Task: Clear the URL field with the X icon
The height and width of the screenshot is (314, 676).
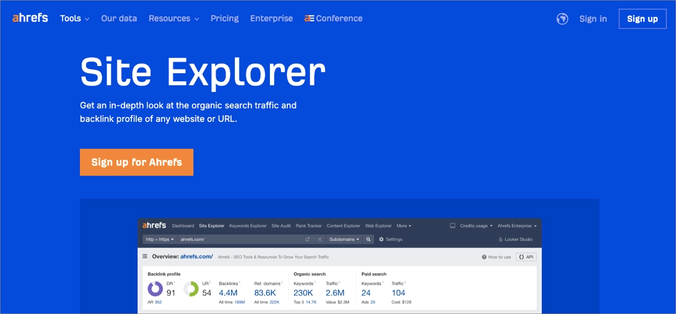Action: 319,239
